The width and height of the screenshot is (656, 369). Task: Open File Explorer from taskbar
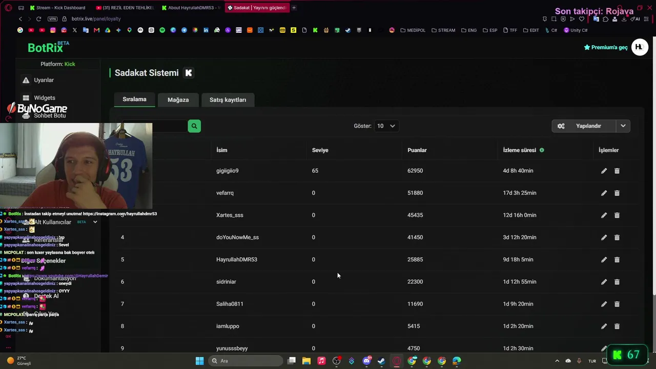click(306, 361)
